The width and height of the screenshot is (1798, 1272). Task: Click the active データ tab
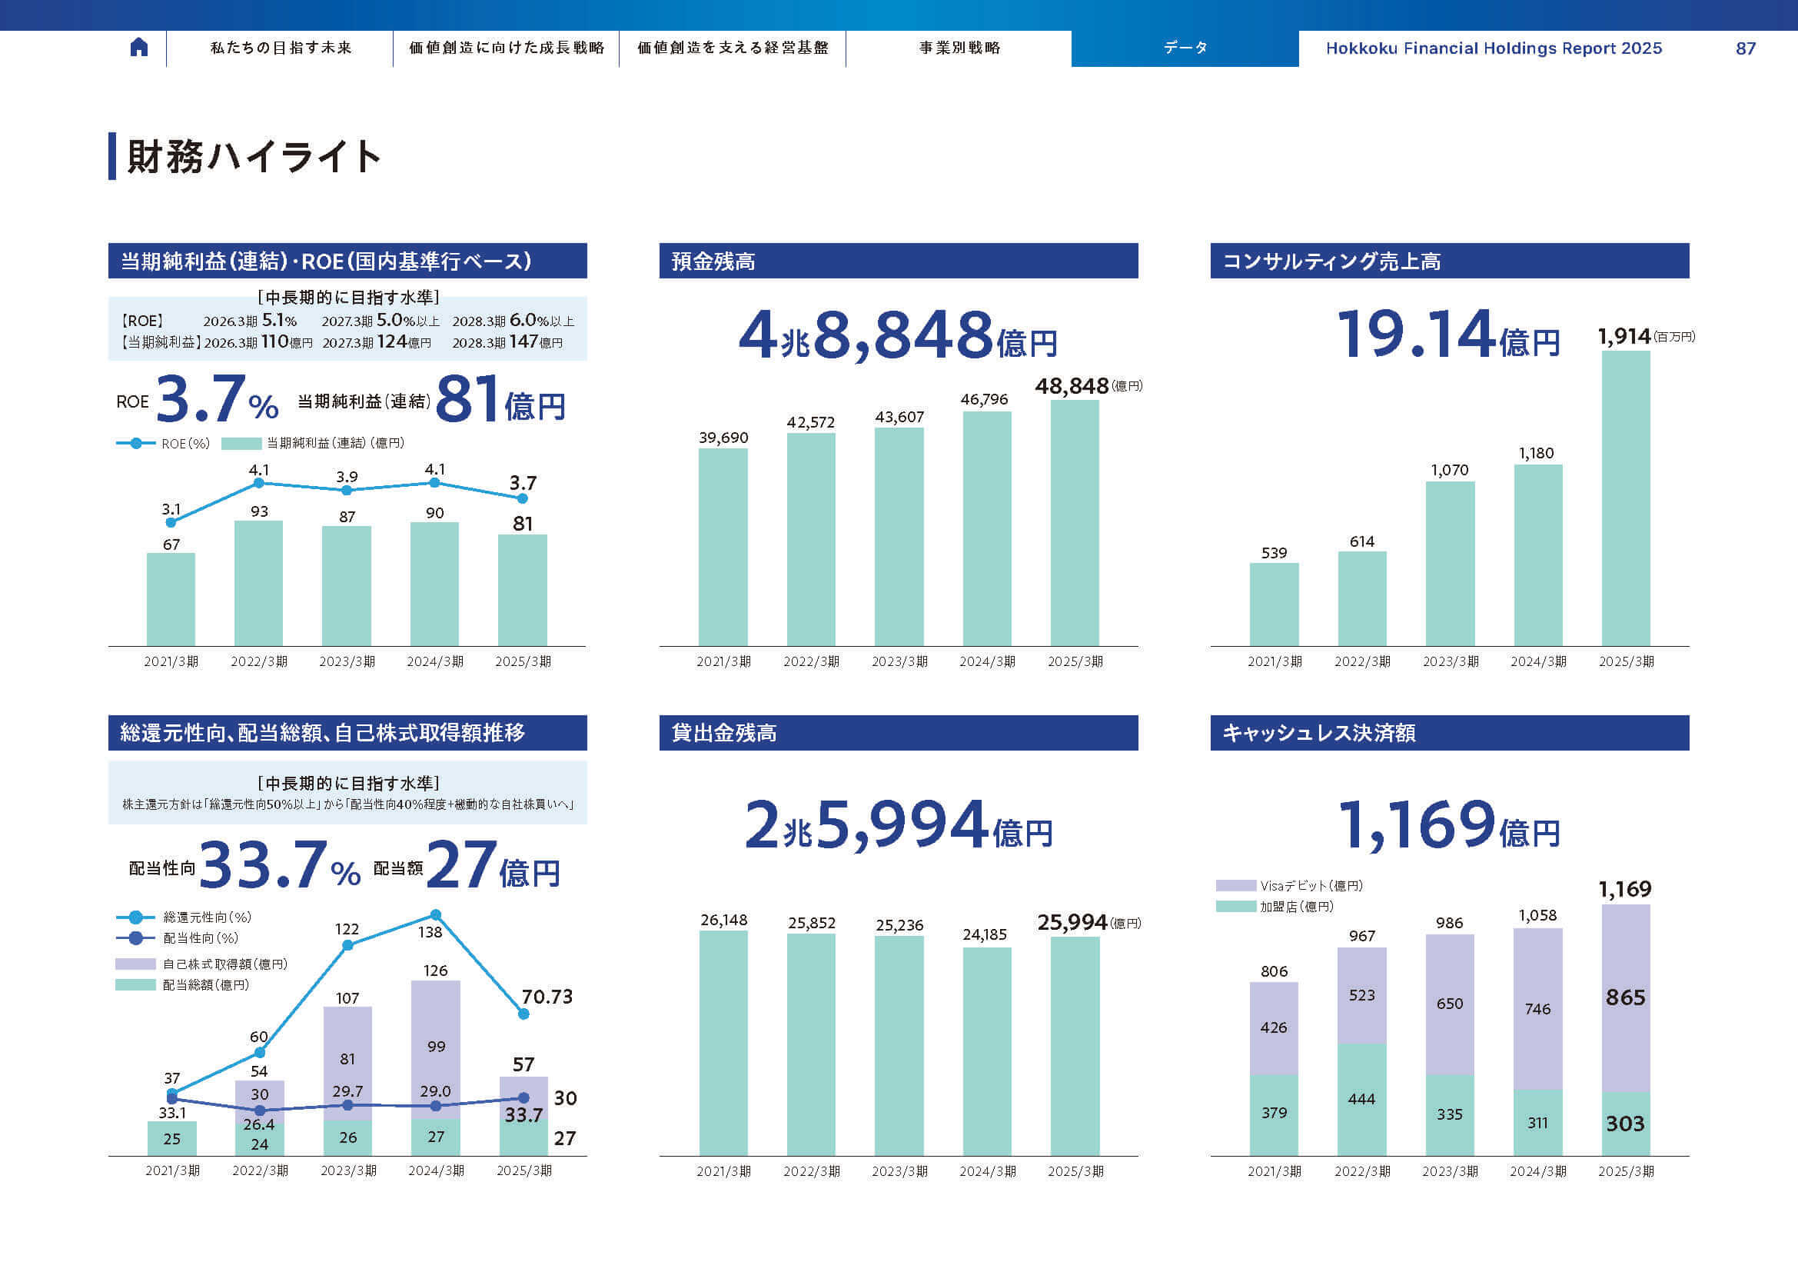click(1185, 48)
